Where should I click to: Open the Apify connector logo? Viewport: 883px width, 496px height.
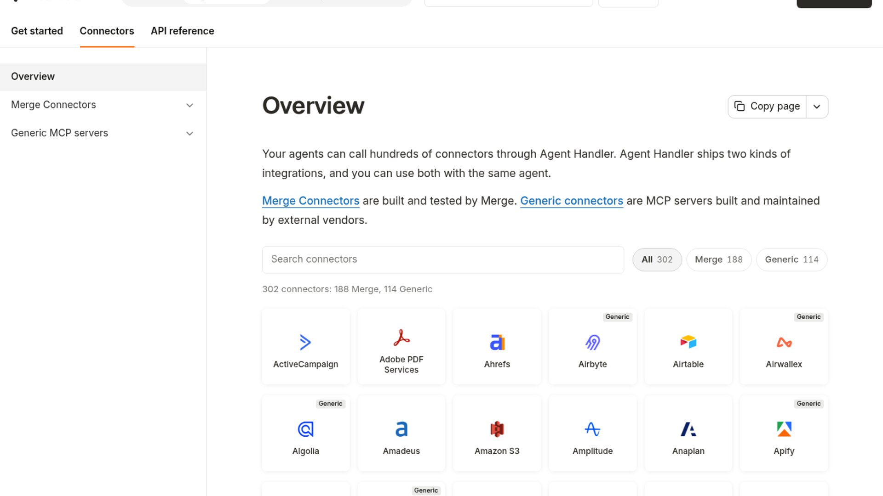(784, 429)
